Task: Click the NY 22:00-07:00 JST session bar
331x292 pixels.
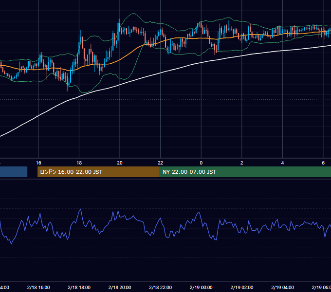Action: point(245,172)
